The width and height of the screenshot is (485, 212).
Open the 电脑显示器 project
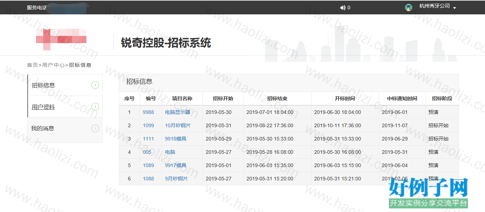(x=178, y=112)
